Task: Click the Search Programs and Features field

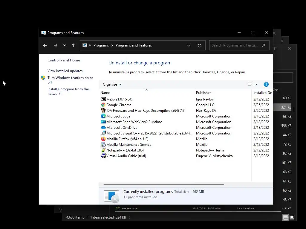Action: [239, 45]
